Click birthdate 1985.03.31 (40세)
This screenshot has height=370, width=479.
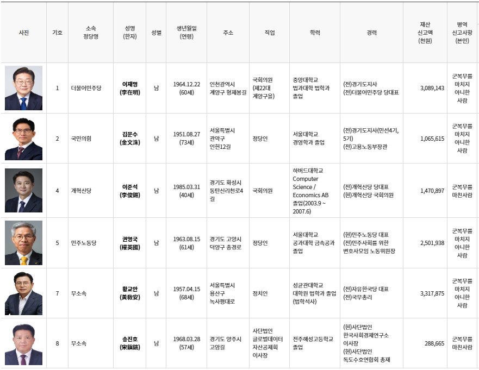[x=186, y=191]
